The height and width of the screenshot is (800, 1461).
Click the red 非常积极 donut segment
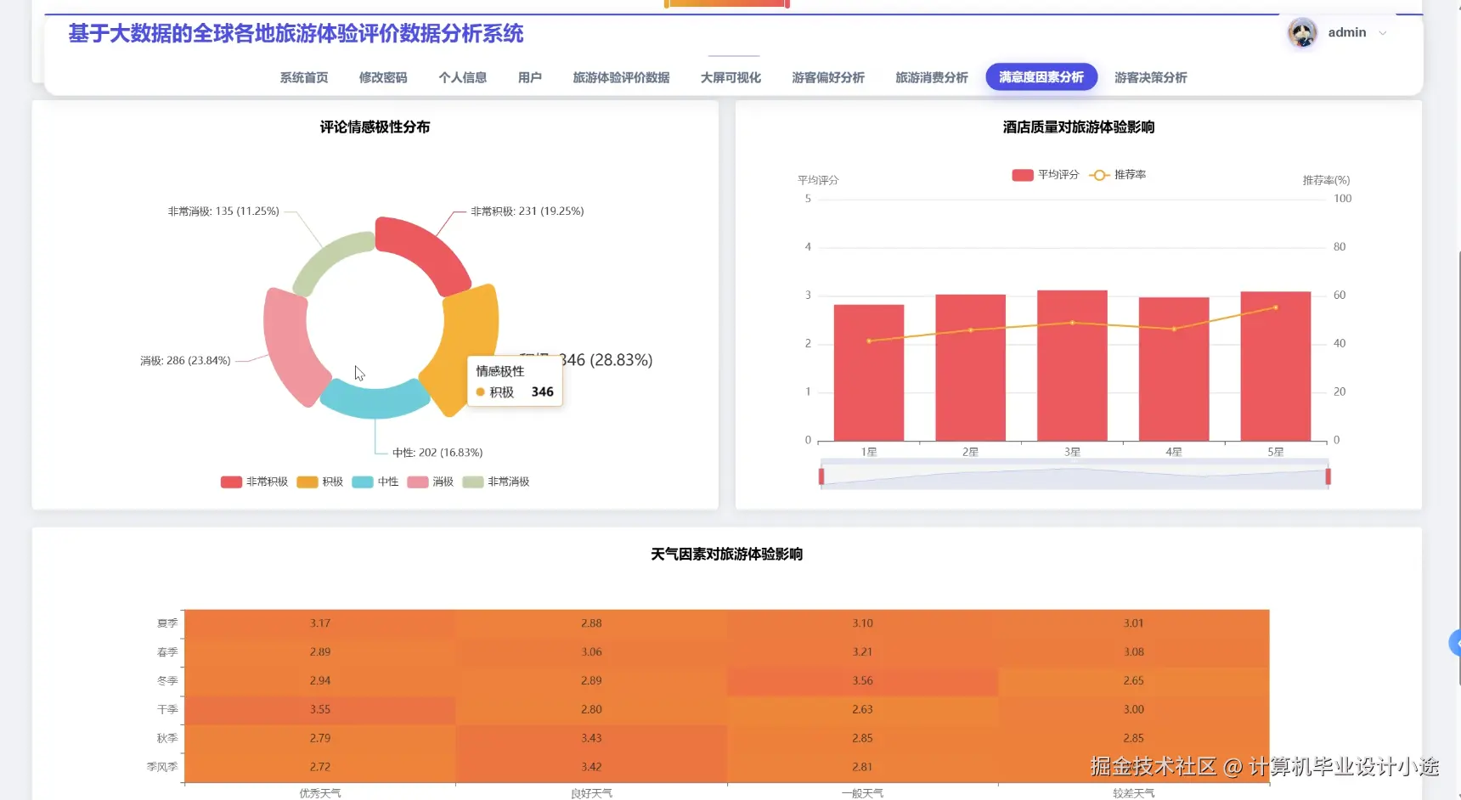pyautogui.click(x=425, y=250)
